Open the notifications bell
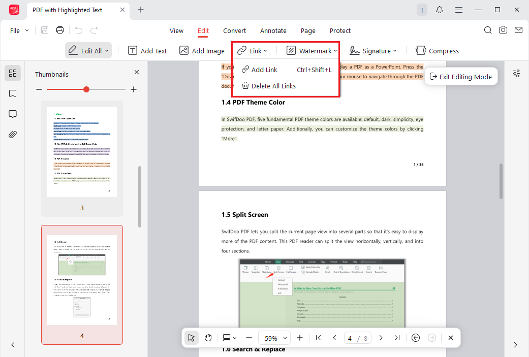Screen dimensions: 529x357 439,10
